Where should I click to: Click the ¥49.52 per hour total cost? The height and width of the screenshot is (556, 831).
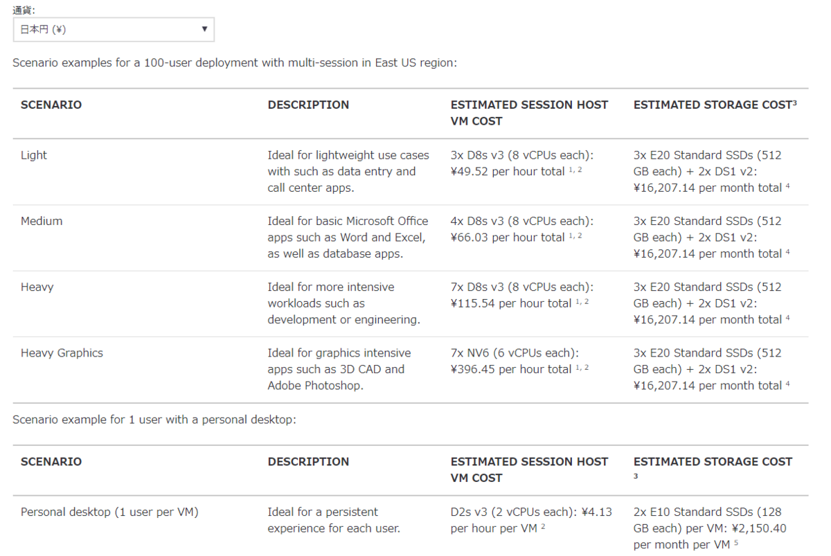click(x=508, y=172)
